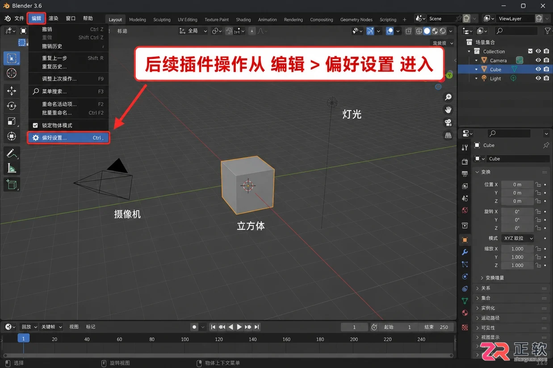The width and height of the screenshot is (553, 368).
Task: Select the Measure ruler tool
Action: coord(12,169)
